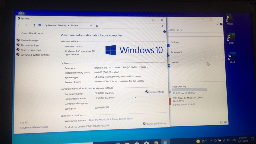Click the Product ID "00330-50000-00000-AAOEM" text
This screenshot has height=144, width=256.
click(93, 126)
